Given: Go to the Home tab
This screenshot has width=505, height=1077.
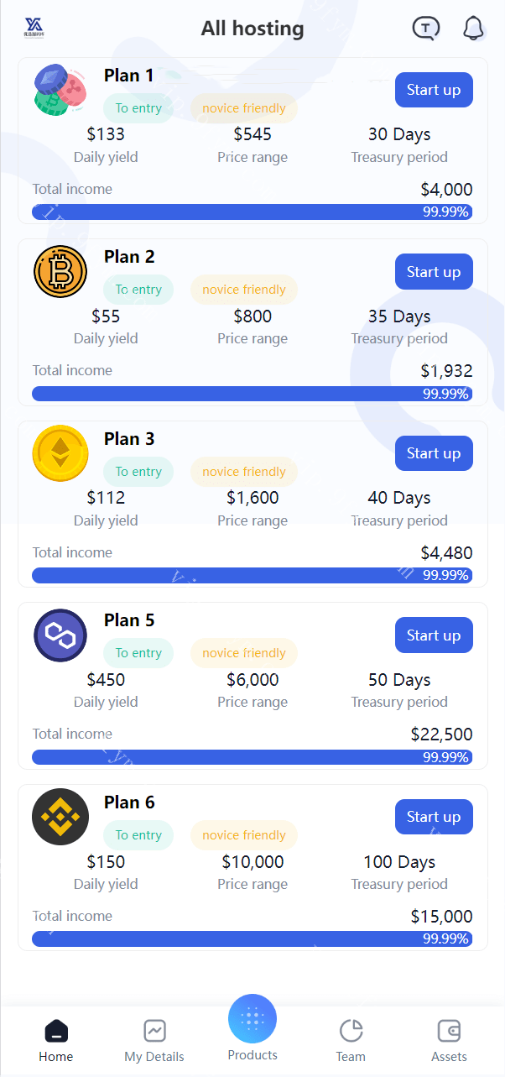Looking at the screenshot, I should point(55,1041).
